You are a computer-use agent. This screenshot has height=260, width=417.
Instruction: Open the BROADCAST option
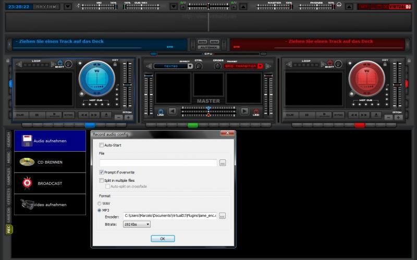[x=50, y=183]
